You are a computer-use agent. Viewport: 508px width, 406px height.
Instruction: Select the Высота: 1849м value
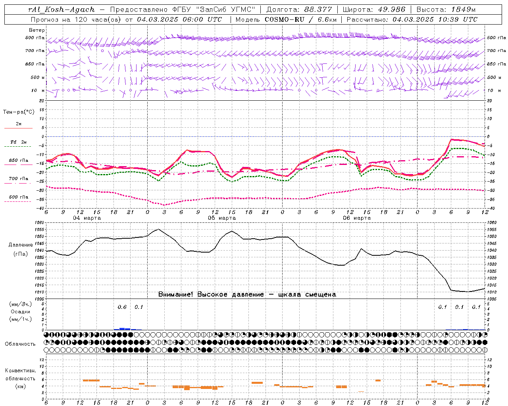[x=446, y=10]
